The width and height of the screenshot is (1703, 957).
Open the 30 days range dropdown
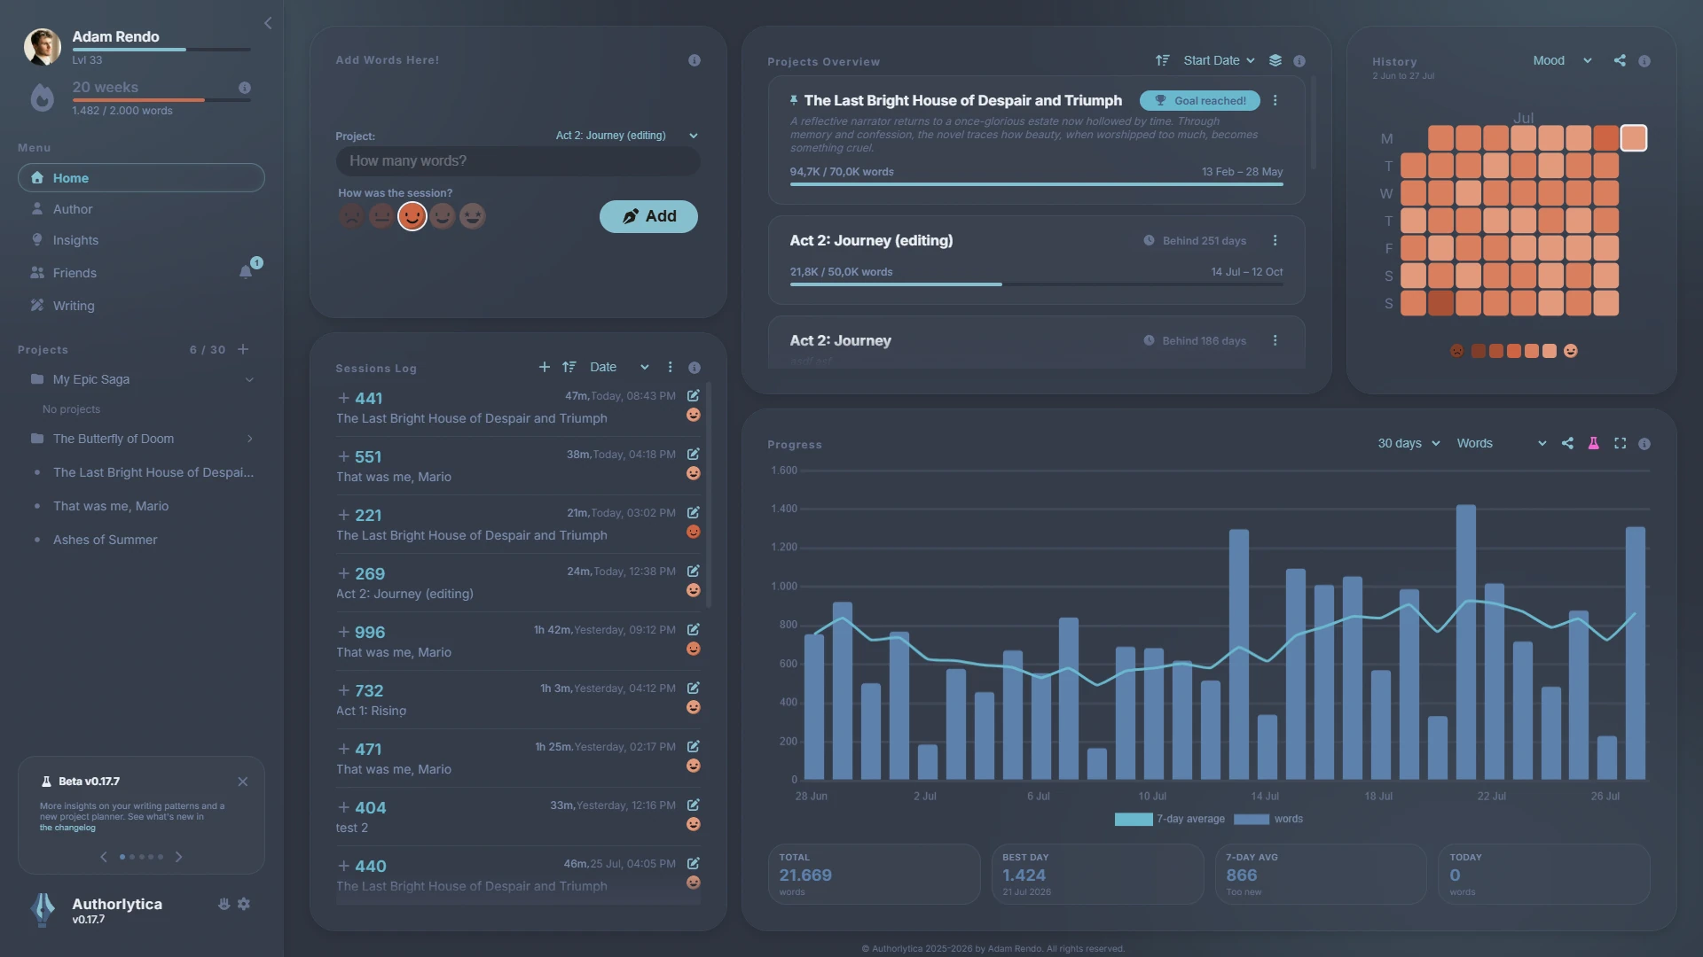click(x=1409, y=443)
